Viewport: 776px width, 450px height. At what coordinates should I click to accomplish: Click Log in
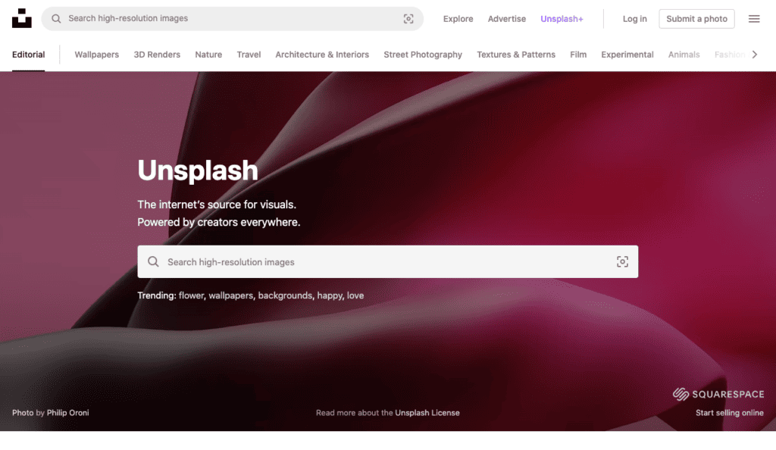click(x=634, y=19)
